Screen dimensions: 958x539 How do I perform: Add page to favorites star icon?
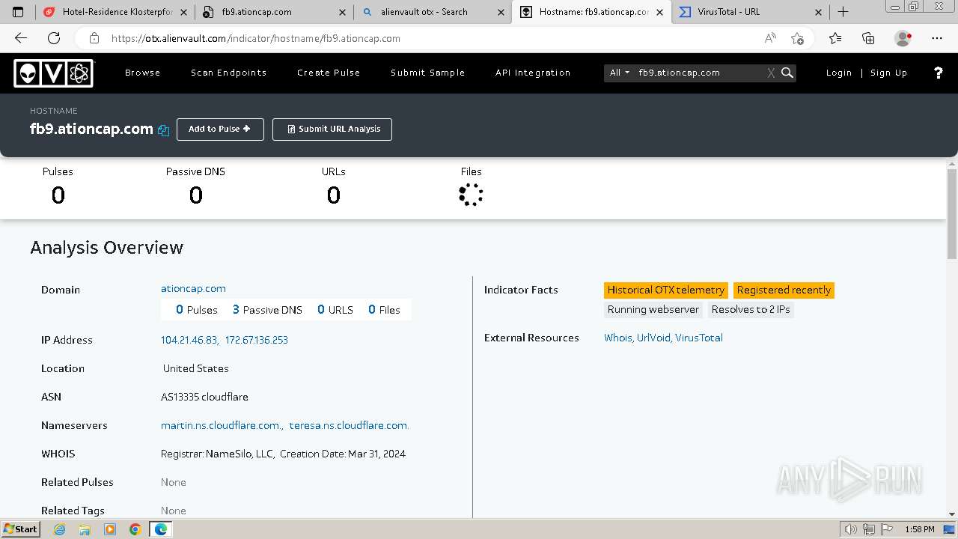point(797,38)
